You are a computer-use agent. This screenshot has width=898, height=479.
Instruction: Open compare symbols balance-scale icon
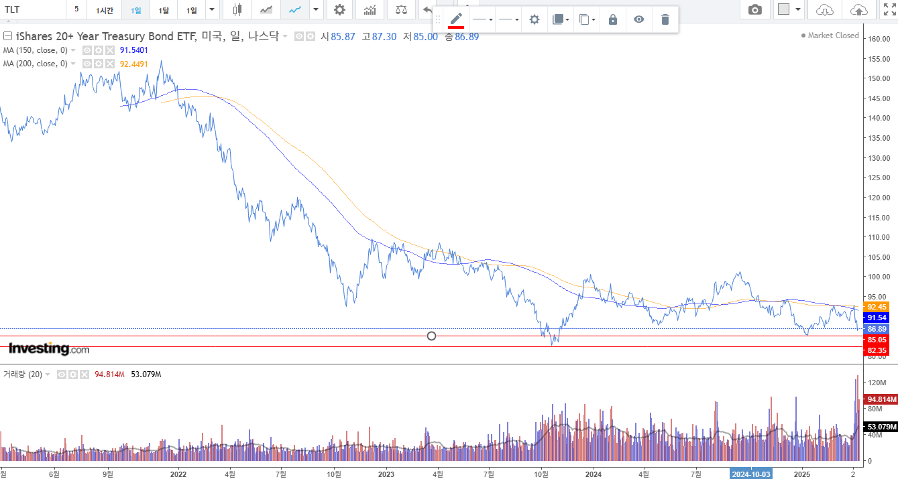tap(401, 9)
